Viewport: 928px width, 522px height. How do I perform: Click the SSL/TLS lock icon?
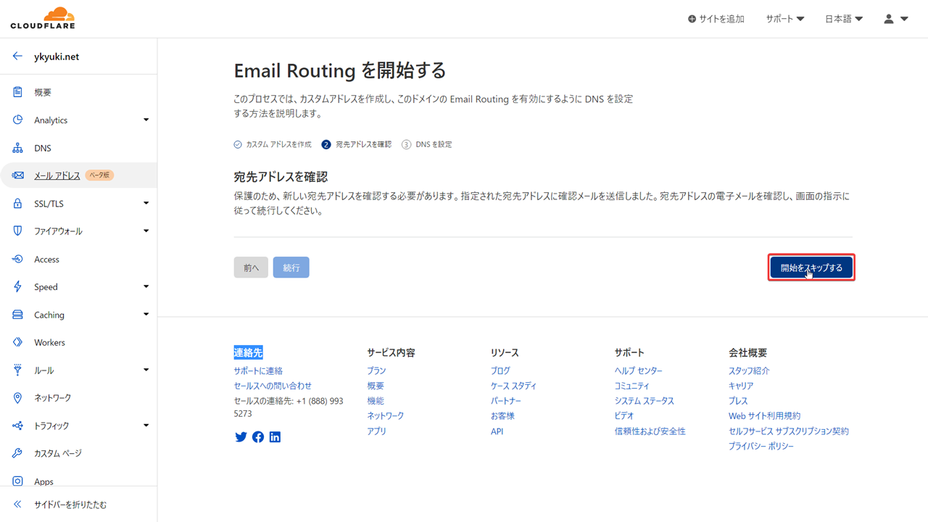click(17, 204)
